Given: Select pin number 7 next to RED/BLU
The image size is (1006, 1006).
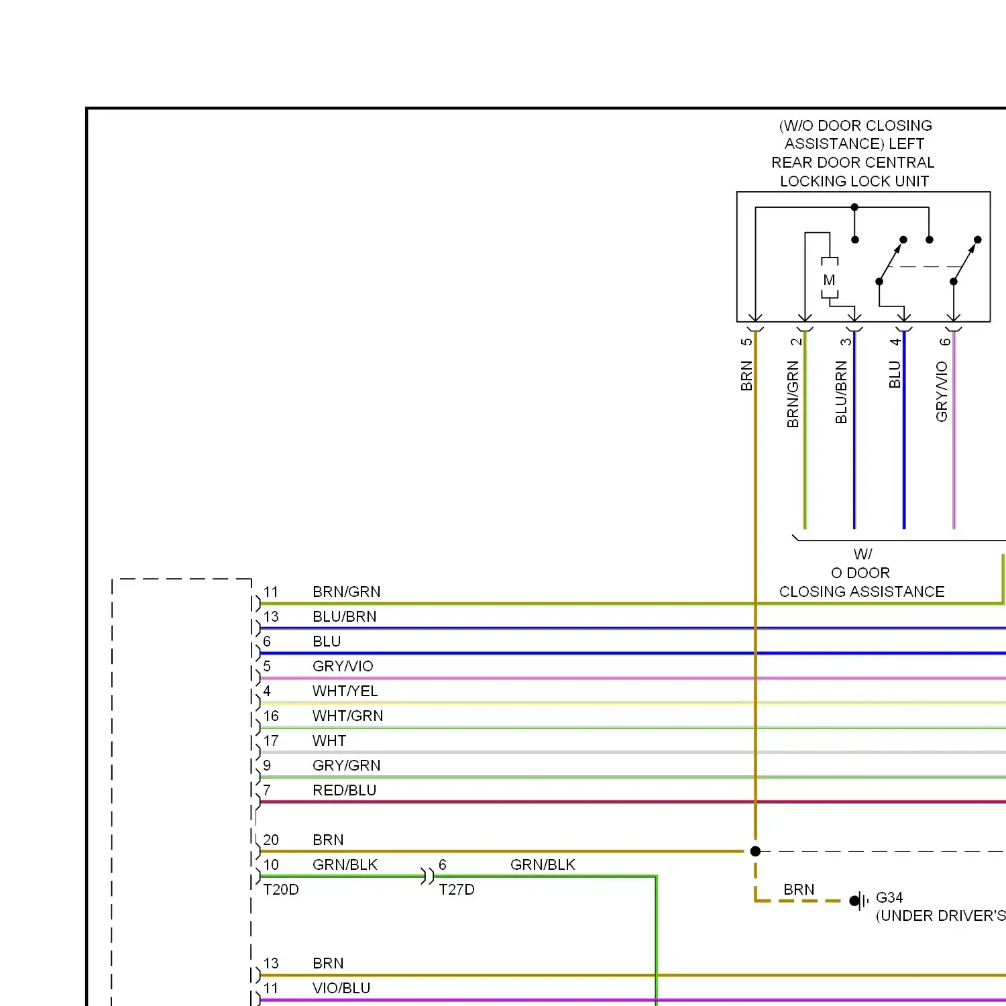Looking at the screenshot, I should pyautogui.click(x=267, y=790).
